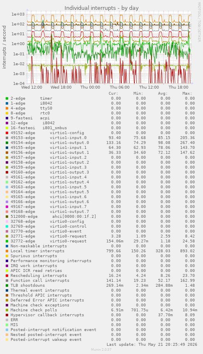The width and height of the screenshot is (203, 354).
Task: Click the Max: column header
Action: (x=187, y=94)
